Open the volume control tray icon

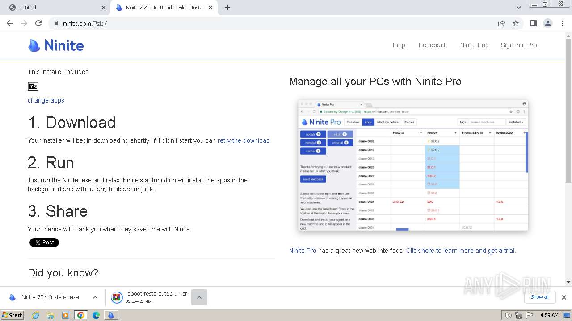click(508, 315)
